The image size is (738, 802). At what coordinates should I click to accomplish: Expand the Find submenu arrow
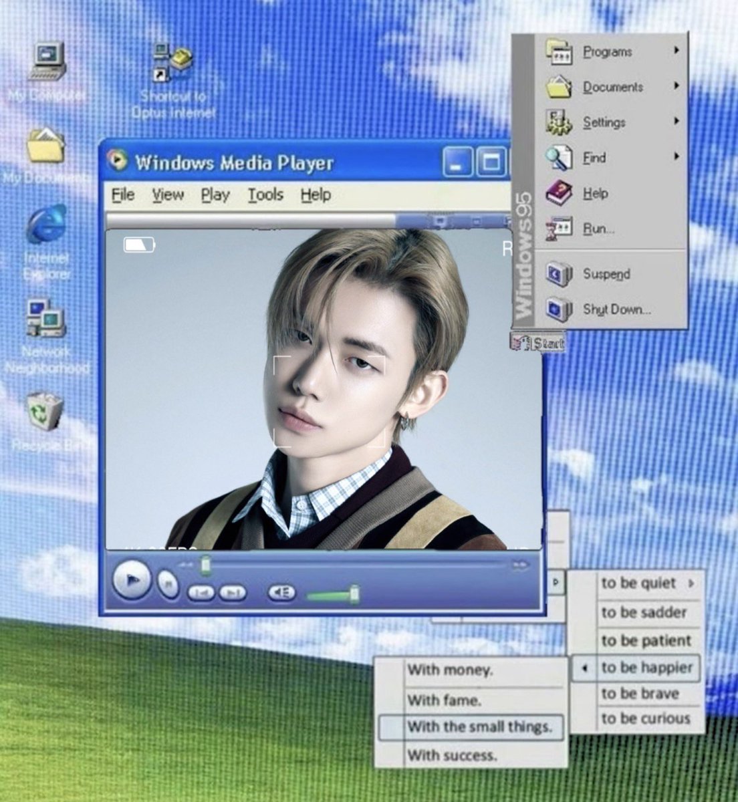coord(676,156)
